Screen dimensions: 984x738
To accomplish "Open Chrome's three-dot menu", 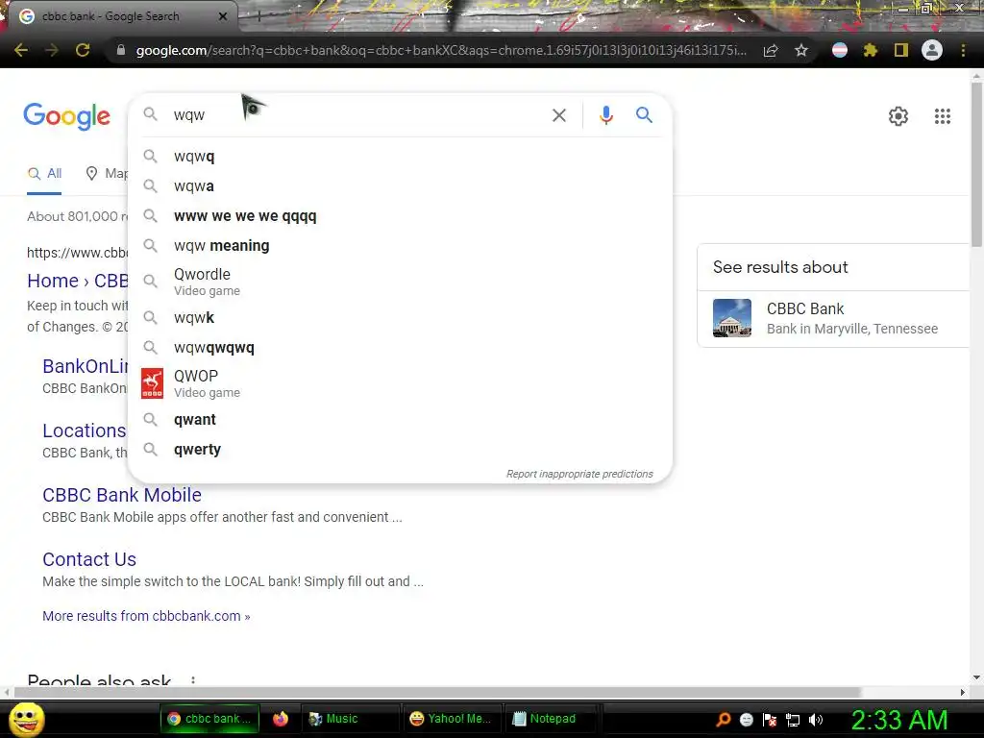I will (963, 50).
